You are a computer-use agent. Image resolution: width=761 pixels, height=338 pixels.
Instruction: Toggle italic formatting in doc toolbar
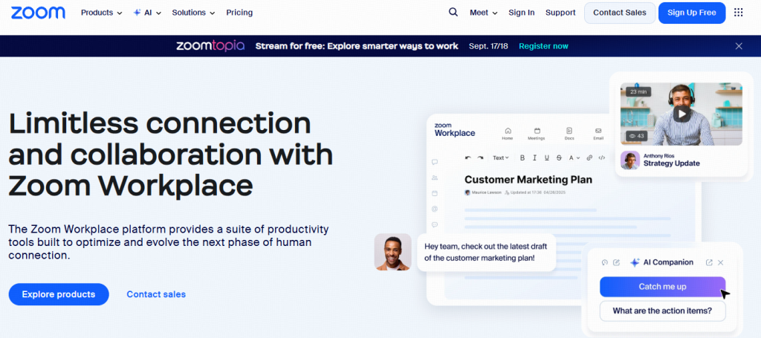pyautogui.click(x=534, y=157)
